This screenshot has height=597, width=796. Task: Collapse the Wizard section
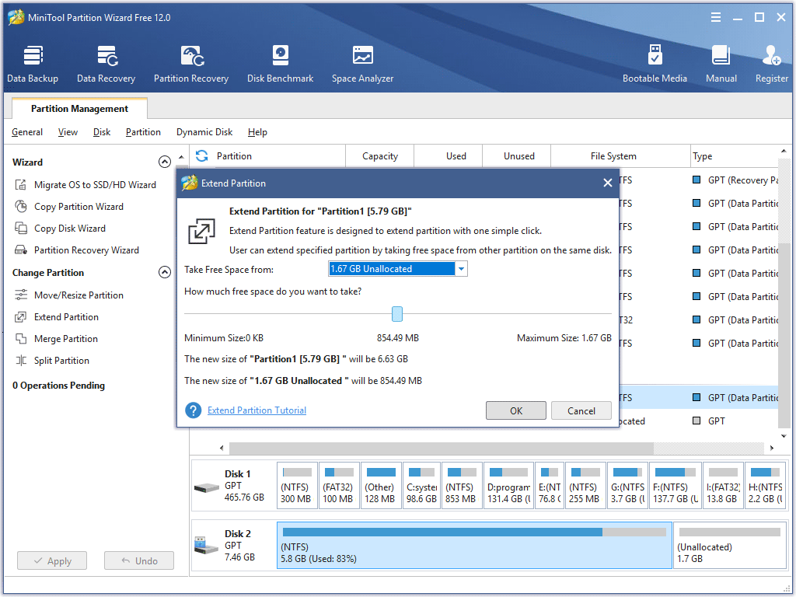click(x=165, y=162)
